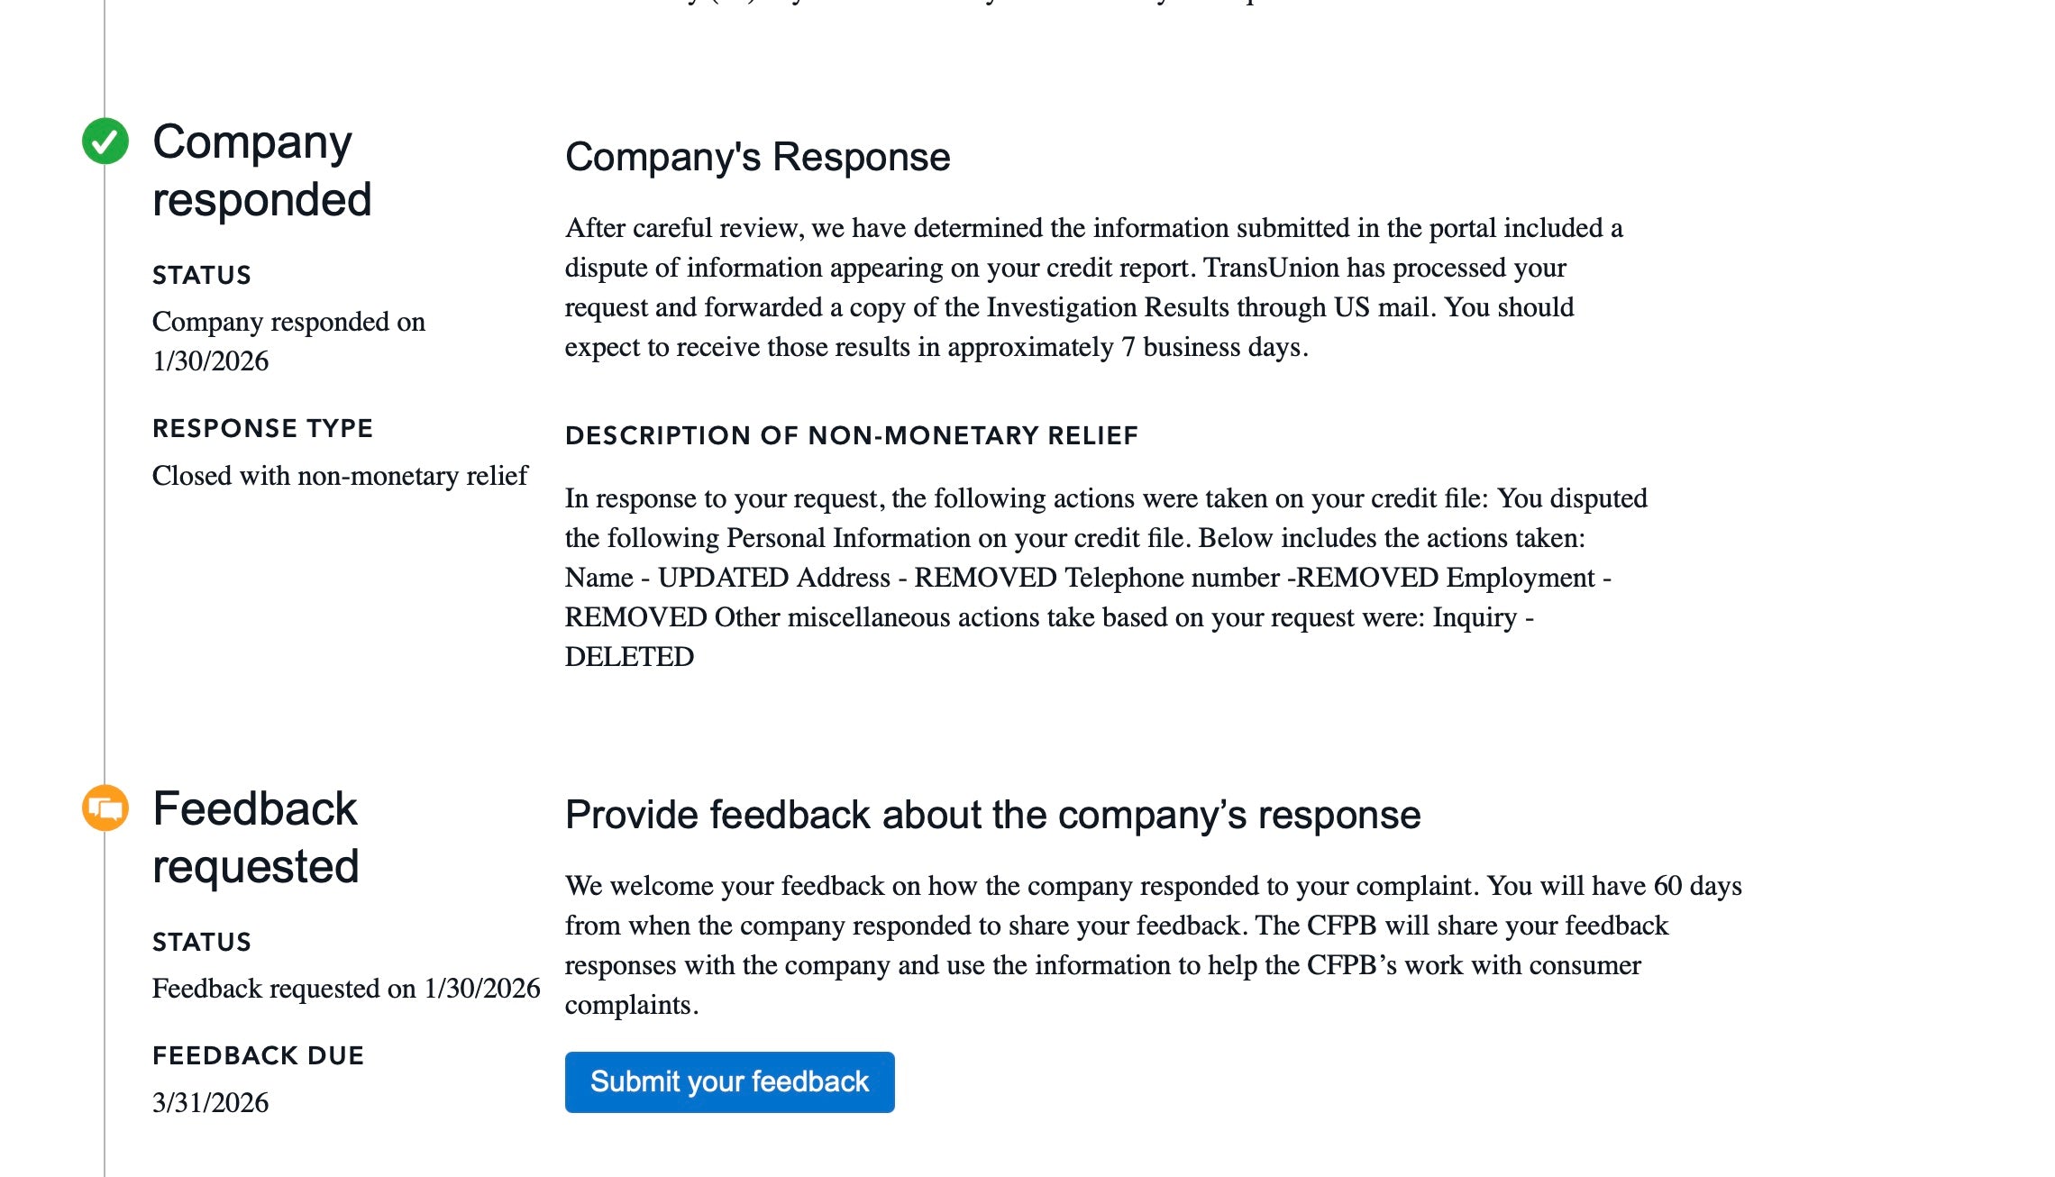Click the Submit your feedback button

pyautogui.click(x=728, y=1081)
